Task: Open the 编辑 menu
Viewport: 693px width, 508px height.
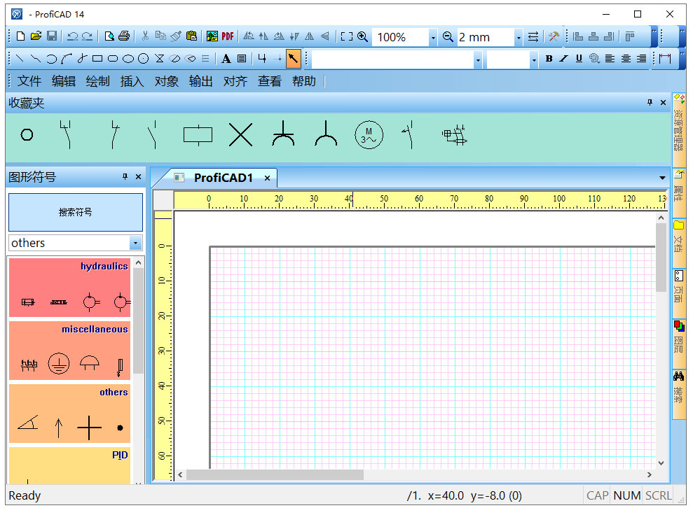Action: point(64,81)
